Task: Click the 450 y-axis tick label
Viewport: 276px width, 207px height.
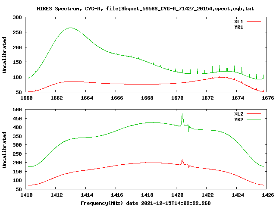Action: coord(17,119)
